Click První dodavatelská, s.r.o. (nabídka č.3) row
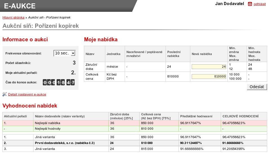The height and width of the screenshot is (153, 268). point(135,143)
